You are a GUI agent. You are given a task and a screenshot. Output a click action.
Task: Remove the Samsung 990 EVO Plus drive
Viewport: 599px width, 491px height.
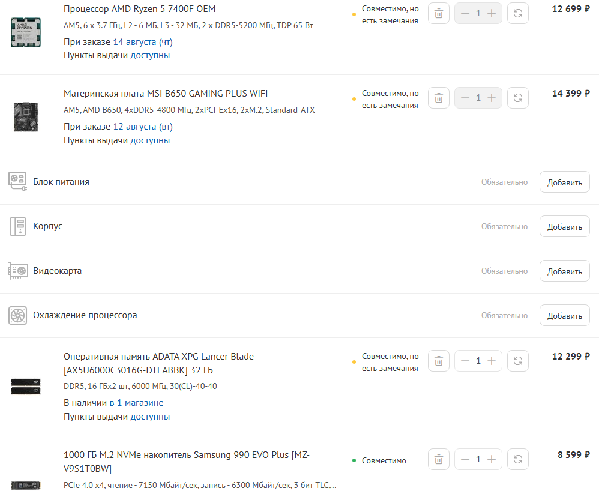point(439,459)
